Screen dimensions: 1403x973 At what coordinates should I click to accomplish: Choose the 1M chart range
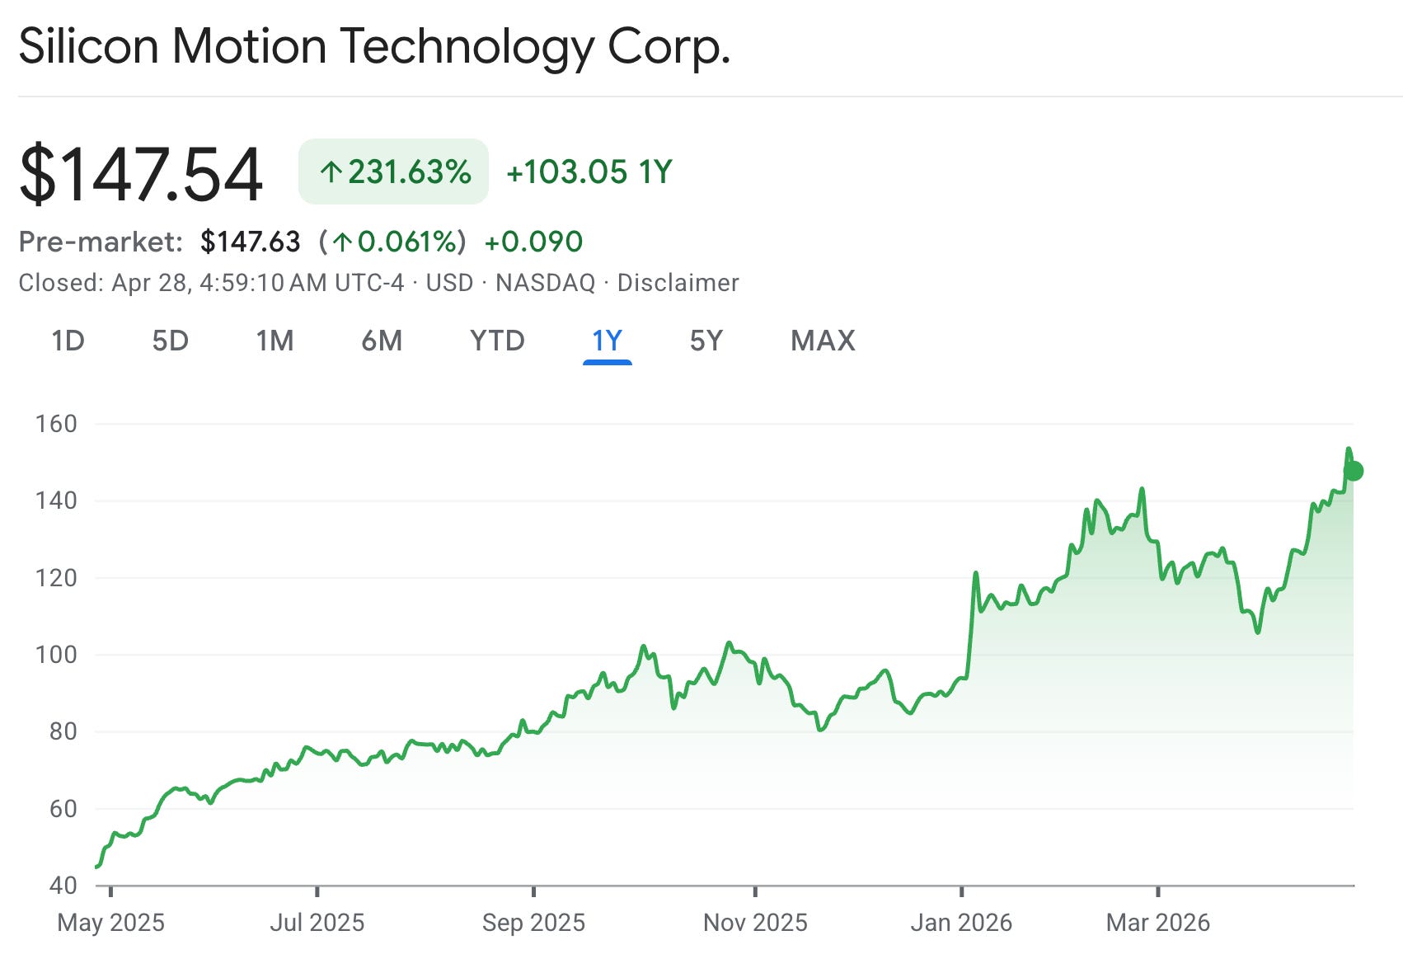[x=274, y=341]
